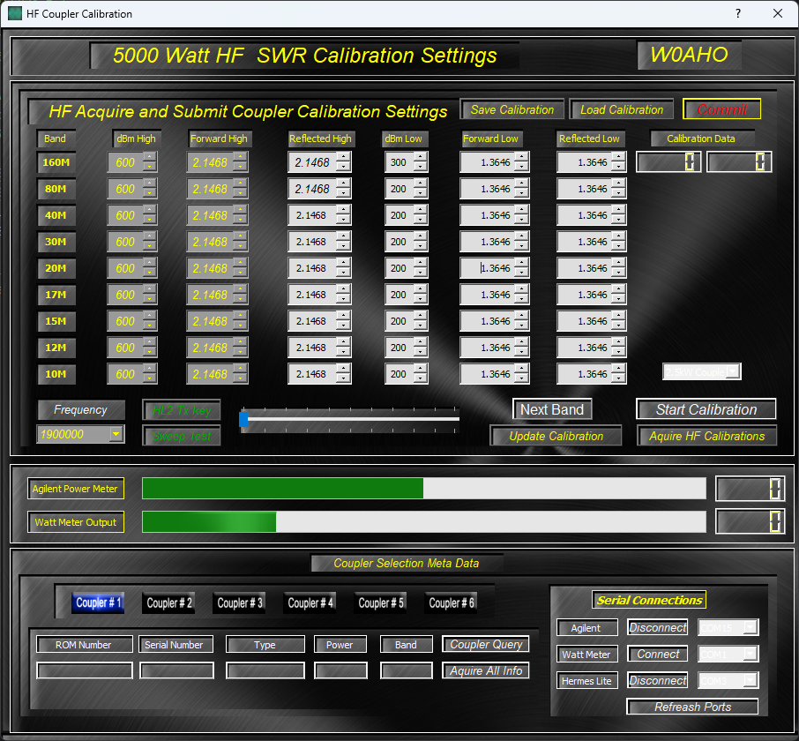Increase 10M Forward Low with up arrow
Image resolution: width=799 pixels, height=741 pixels.
click(x=521, y=370)
